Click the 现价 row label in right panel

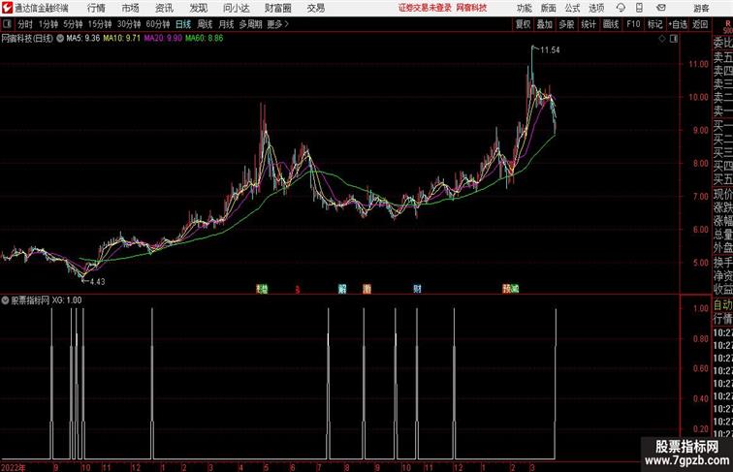(722, 194)
